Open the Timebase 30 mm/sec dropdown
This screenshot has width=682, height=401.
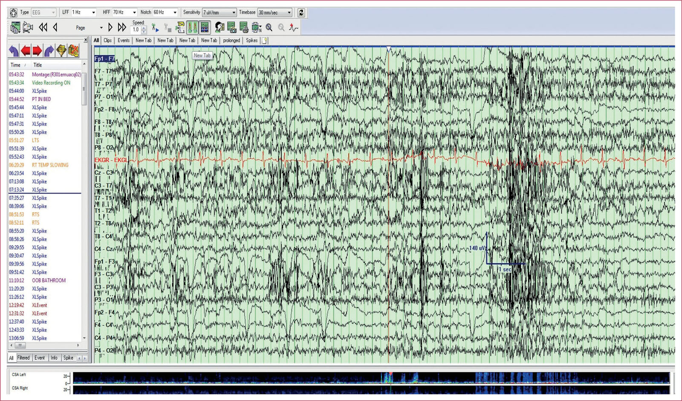pyautogui.click(x=275, y=13)
